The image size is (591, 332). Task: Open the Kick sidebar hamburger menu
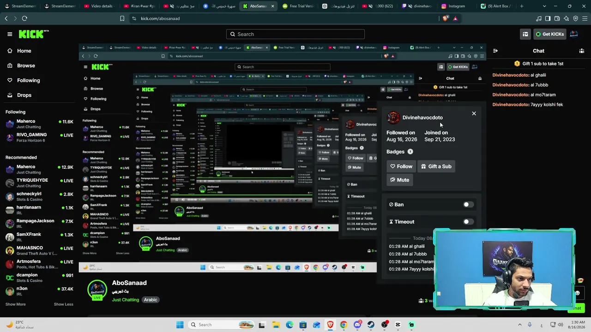click(x=10, y=34)
